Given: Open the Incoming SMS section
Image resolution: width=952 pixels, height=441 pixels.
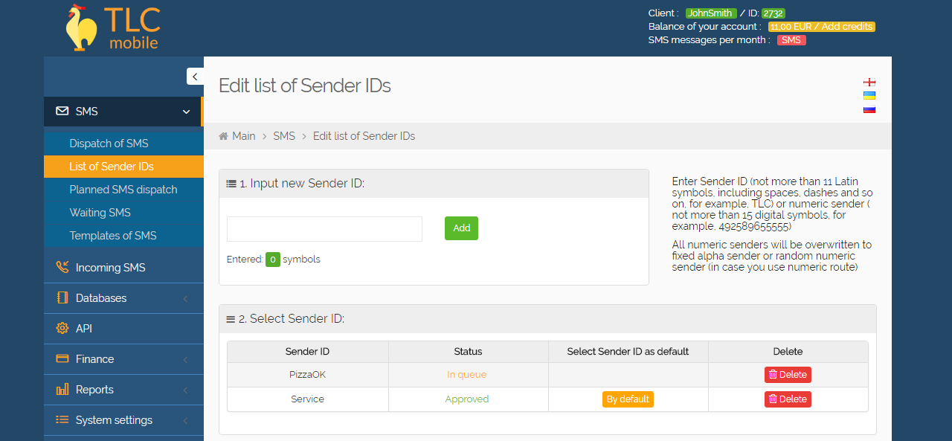Looking at the screenshot, I should click(x=123, y=268).
